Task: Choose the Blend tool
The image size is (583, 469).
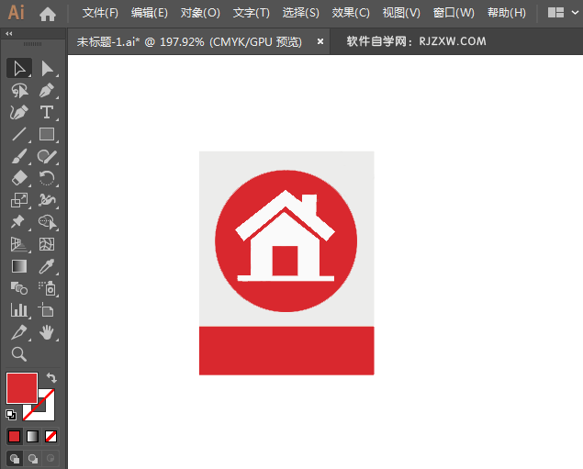Action: pos(19,288)
